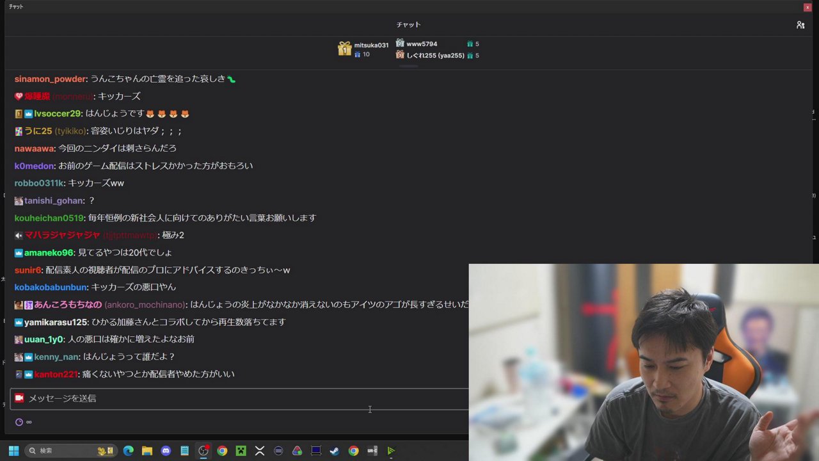This screenshot has height=461, width=819.
Task: Open File Explorer from taskbar
Action: coord(147,451)
